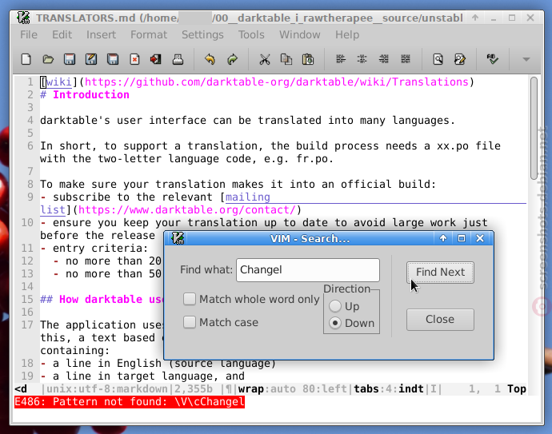Expand toolbar overflow arrow
The height and width of the screenshot is (434, 552).
[526, 59]
